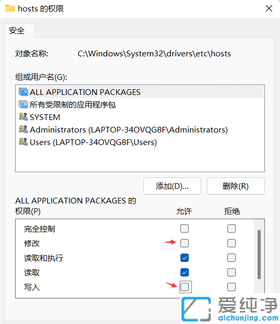
Task: Click the 对象名称: label
Action: [x=32, y=54]
